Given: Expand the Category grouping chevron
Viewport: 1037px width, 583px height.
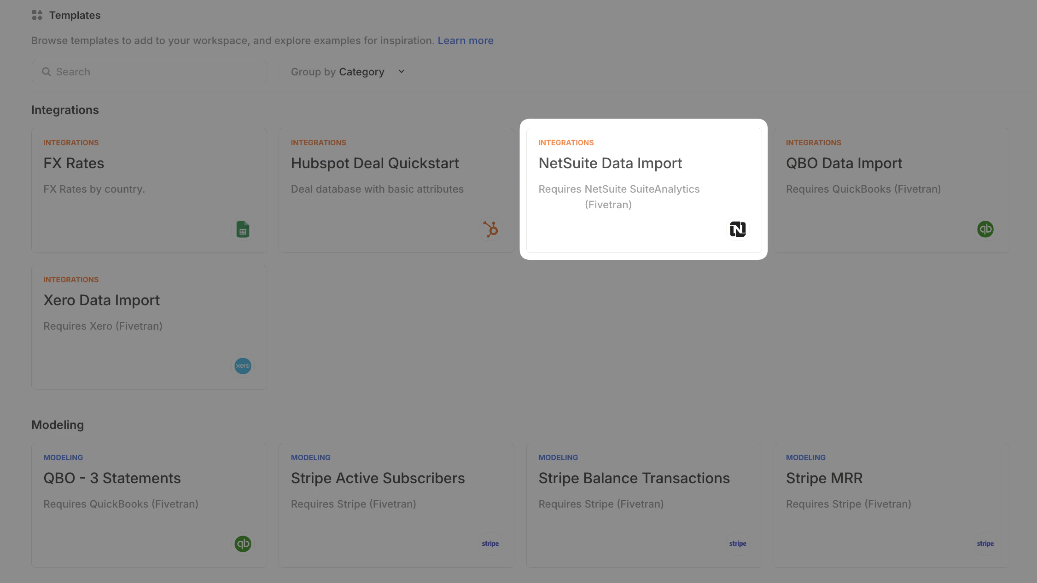Looking at the screenshot, I should 400,72.
